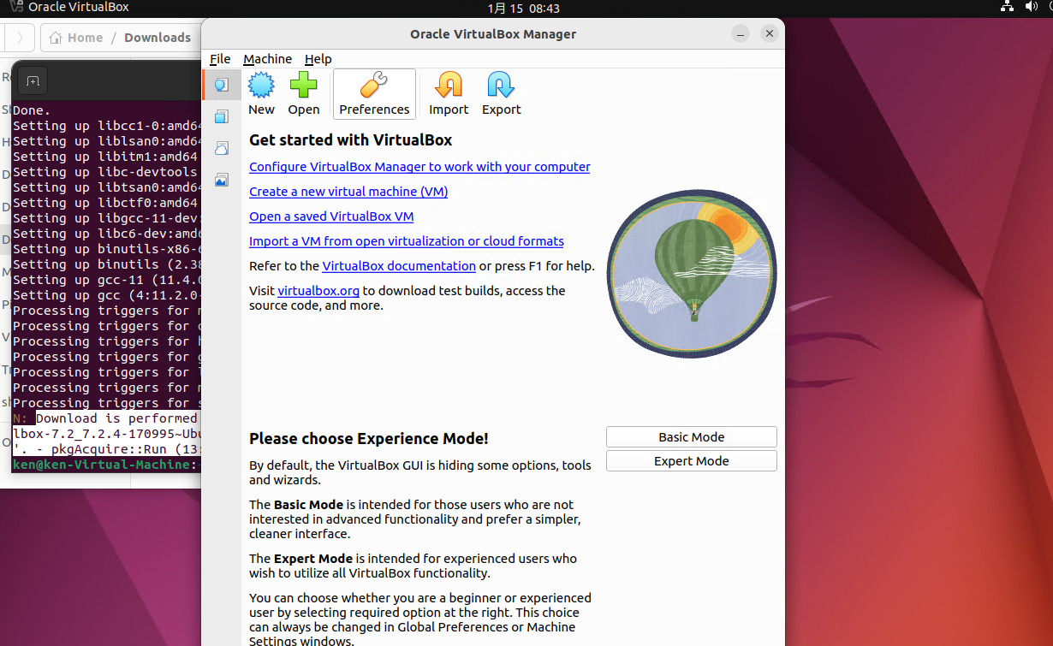The width and height of the screenshot is (1053, 646).
Task: Open the sound volume indicator in the top bar
Action: coord(1031,7)
